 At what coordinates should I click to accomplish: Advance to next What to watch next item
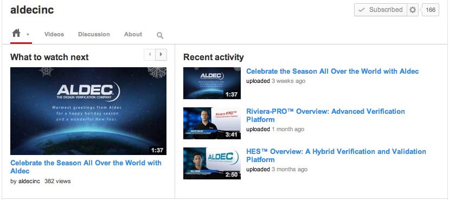tap(161, 55)
